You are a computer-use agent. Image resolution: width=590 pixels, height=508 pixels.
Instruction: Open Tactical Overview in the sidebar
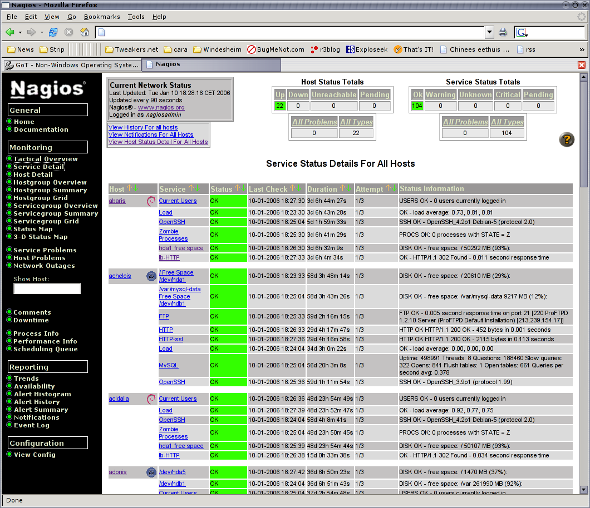pos(46,159)
